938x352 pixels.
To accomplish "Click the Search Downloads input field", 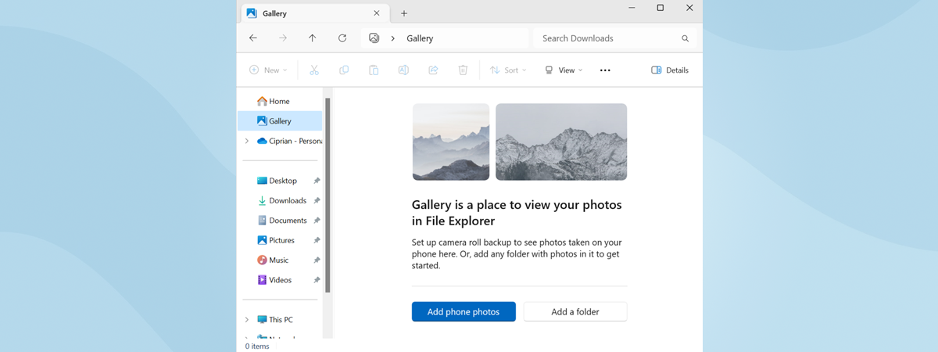I will click(x=606, y=38).
